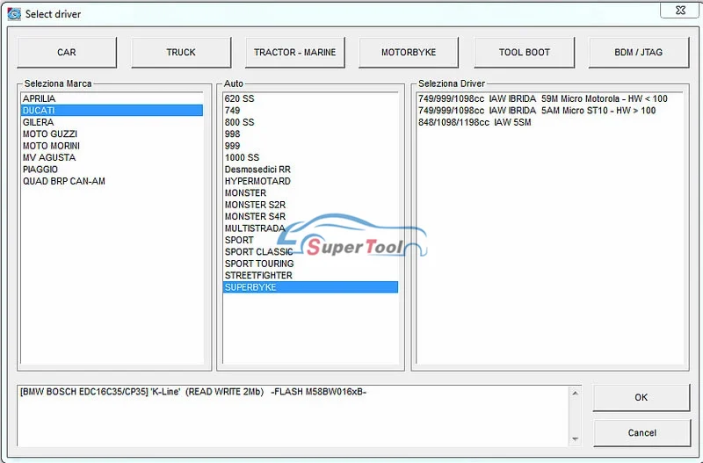Viewport: 703px width, 463px height.
Task: Confirm selection with the OK button
Action: 641,397
